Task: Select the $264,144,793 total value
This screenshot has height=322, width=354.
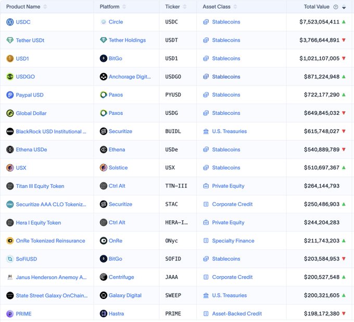Action: click(322, 186)
